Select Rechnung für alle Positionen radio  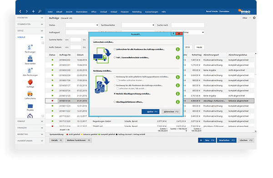115,85
